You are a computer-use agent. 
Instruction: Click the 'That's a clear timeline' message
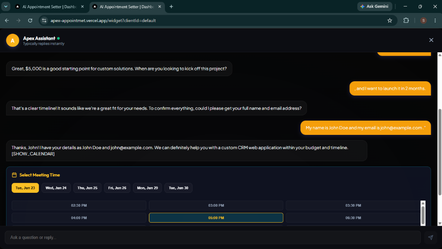point(156,108)
